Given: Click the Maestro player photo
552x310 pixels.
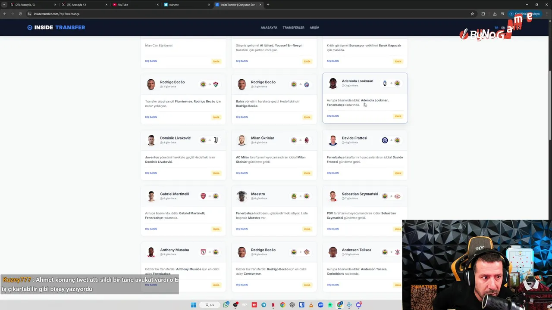Looking at the screenshot, I should pos(241,196).
